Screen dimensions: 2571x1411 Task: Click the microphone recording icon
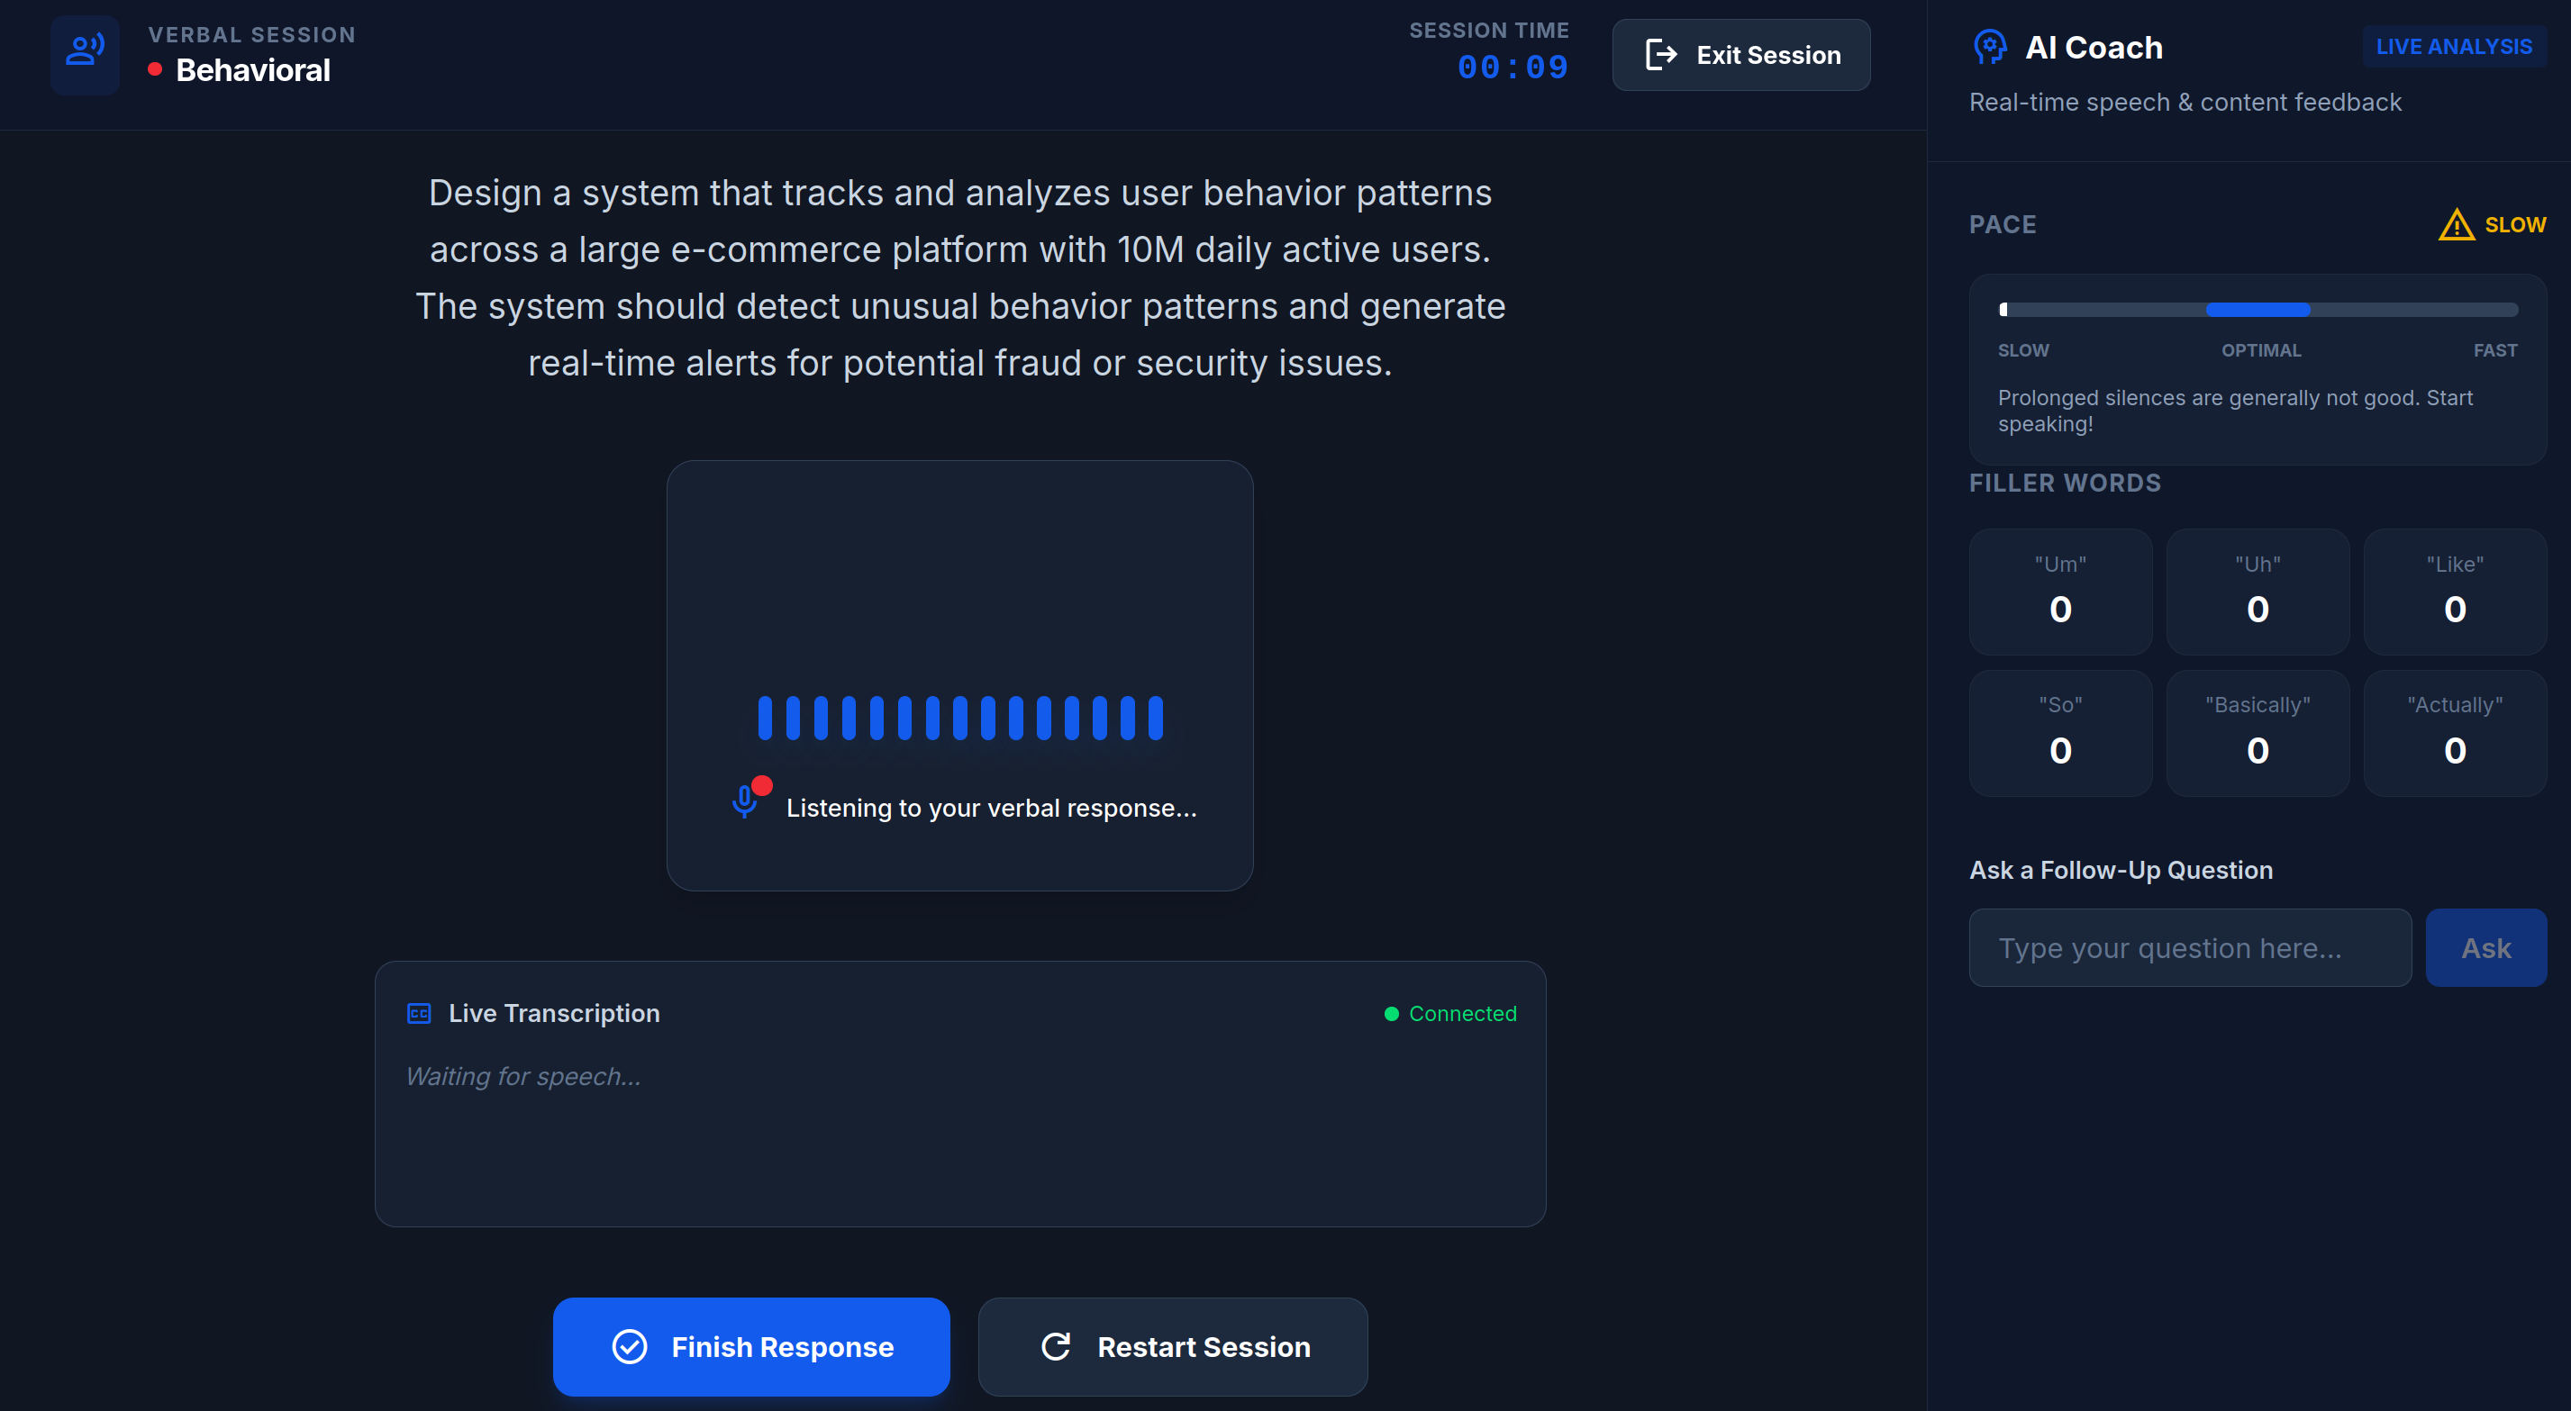click(745, 800)
